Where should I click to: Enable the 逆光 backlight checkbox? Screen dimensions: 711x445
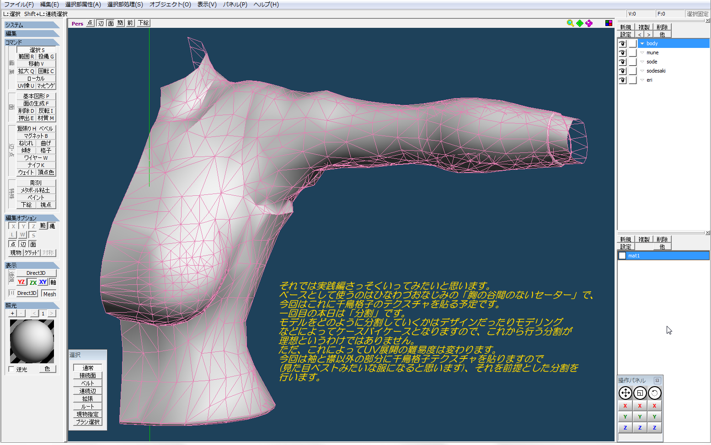(x=12, y=369)
